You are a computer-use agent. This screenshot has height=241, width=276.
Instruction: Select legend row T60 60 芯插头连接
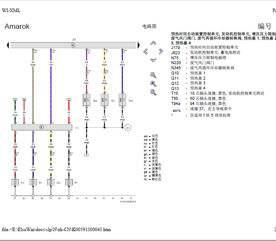tap(198, 99)
